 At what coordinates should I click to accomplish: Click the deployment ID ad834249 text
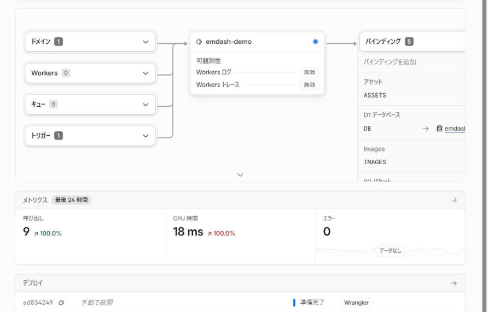(38, 303)
